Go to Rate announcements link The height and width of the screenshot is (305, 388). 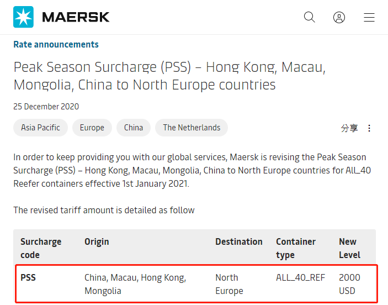point(56,45)
